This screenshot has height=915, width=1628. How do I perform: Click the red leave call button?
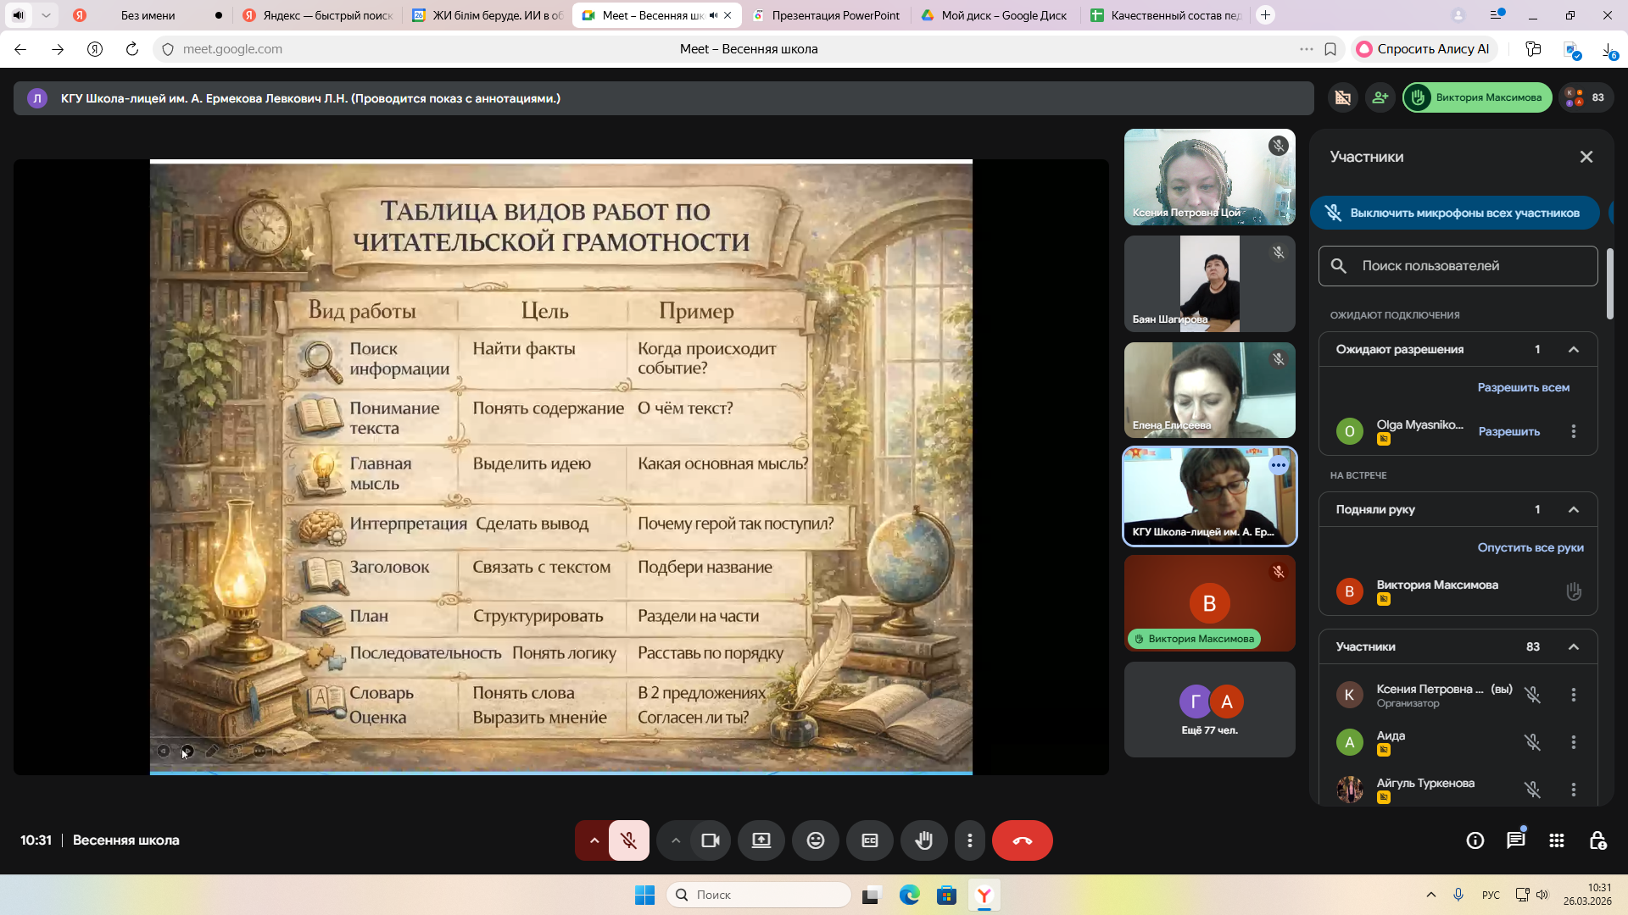coord(1022,840)
